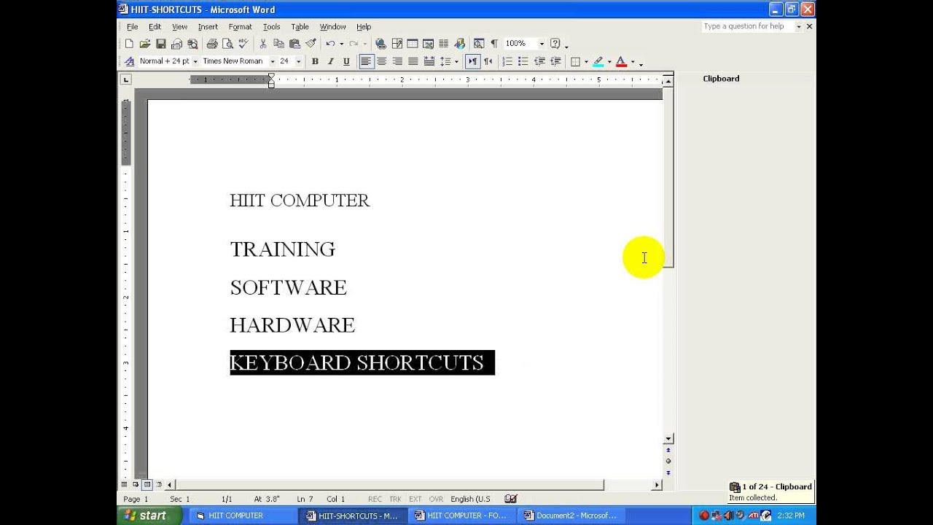Image resolution: width=933 pixels, height=525 pixels.
Task: Set Center paragraph alignment
Action: (x=381, y=61)
